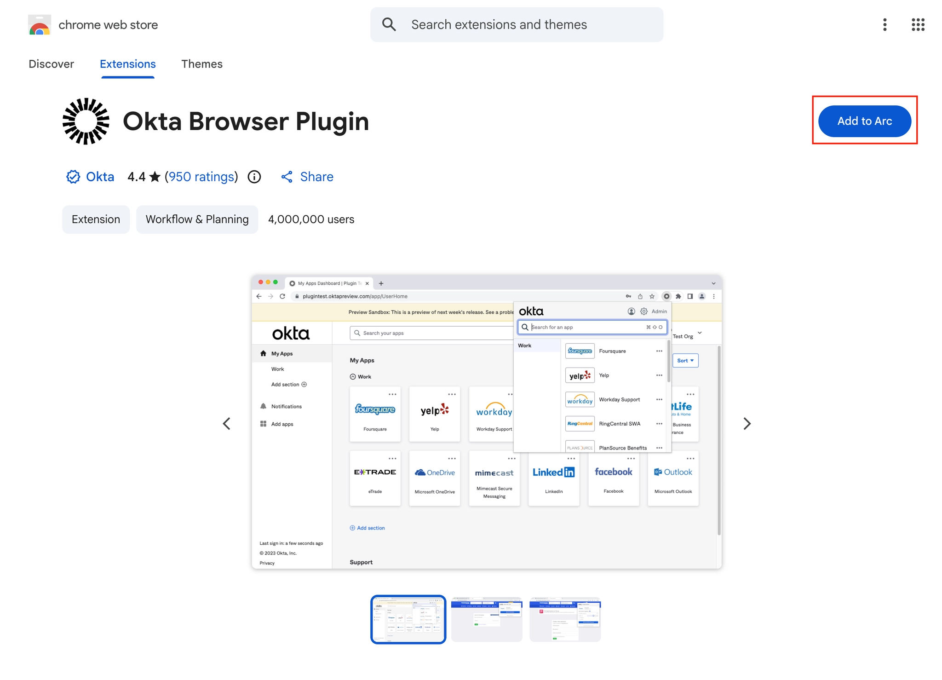Select the third screenshot thumbnail
Screen dimensions: 942x680
[x=565, y=619]
